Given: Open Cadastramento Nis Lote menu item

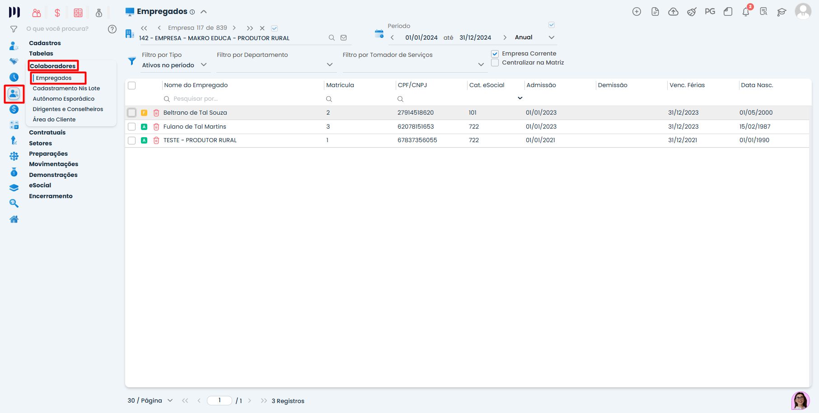Looking at the screenshot, I should [66, 88].
